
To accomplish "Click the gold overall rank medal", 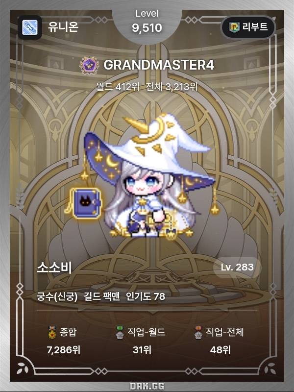I will point(52,333).
